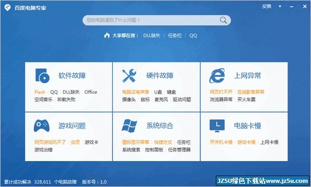This screenshot has width=311, height=187.
Task: Click the 浏览器异常 link
Action: click(x=221, y=99)
